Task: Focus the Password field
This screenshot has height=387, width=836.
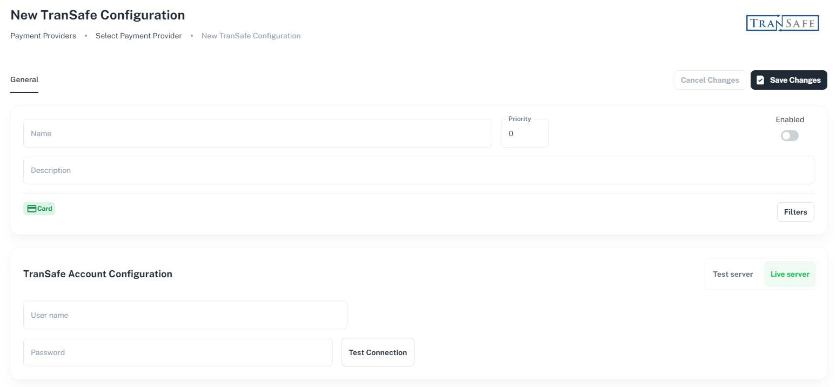Action: point(178,352)
